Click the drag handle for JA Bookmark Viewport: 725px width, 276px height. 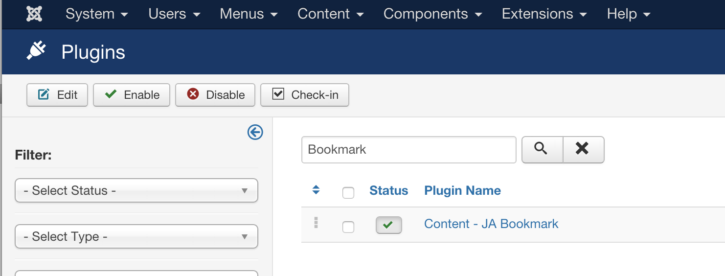click(x=316, y=223)
